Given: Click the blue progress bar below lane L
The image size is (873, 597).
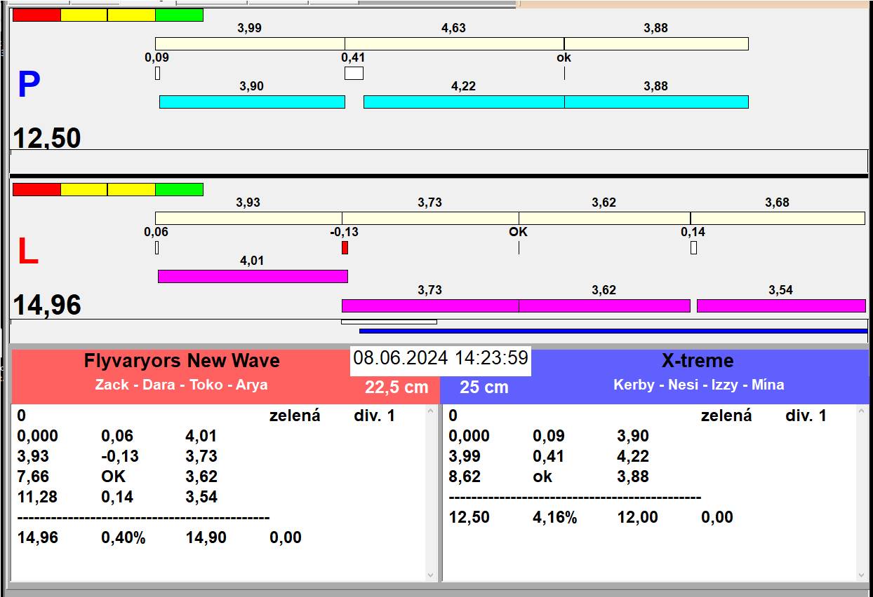Looking at the screenshot, I should pos(613,331).
